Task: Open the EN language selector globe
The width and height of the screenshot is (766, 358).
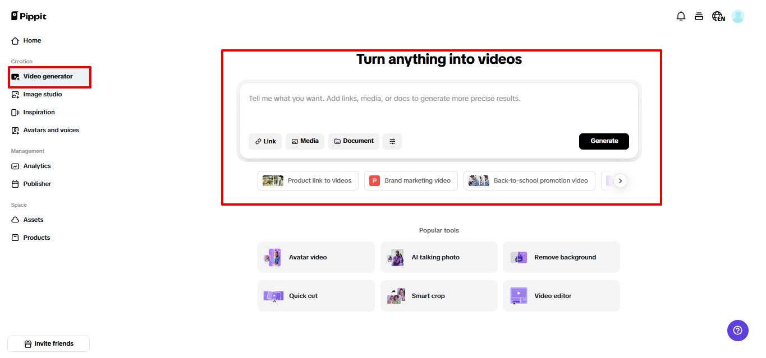Action: click(718, 16)
